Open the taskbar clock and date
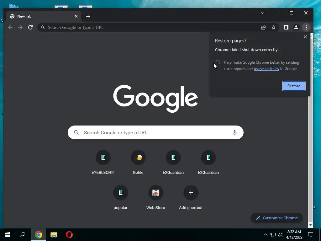 point(294,235)
